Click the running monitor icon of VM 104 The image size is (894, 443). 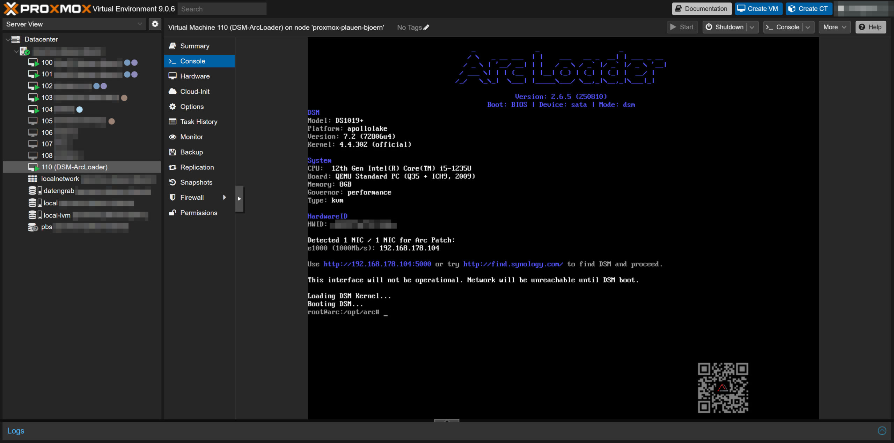pos(34,109)
